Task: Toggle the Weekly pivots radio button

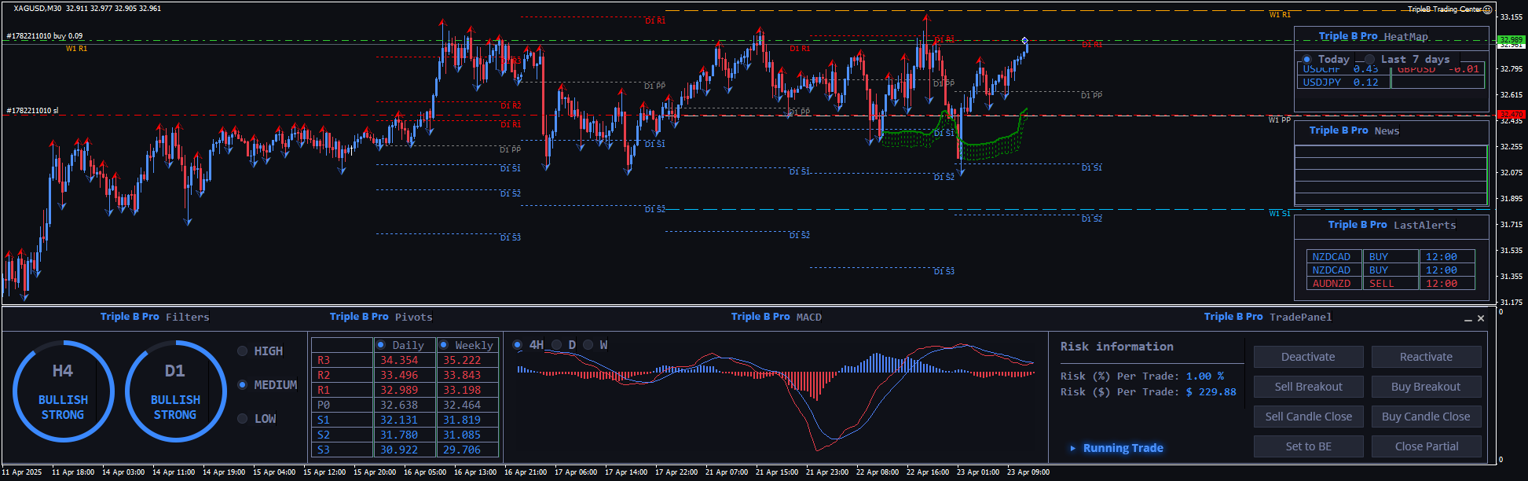Action: coord(444,345)
